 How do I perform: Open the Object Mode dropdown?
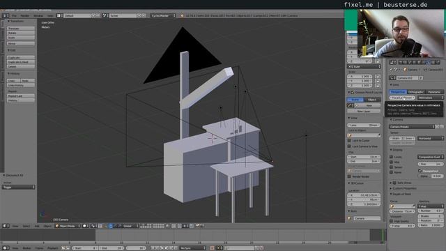pyautogui.click(x=68, y=226)
